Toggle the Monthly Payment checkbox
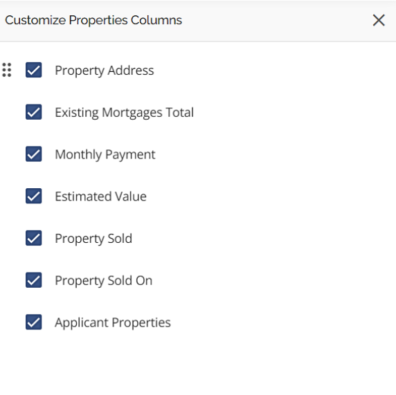This screenshot has height=395, width=396. pyautogui.click(x=34, y=154)
